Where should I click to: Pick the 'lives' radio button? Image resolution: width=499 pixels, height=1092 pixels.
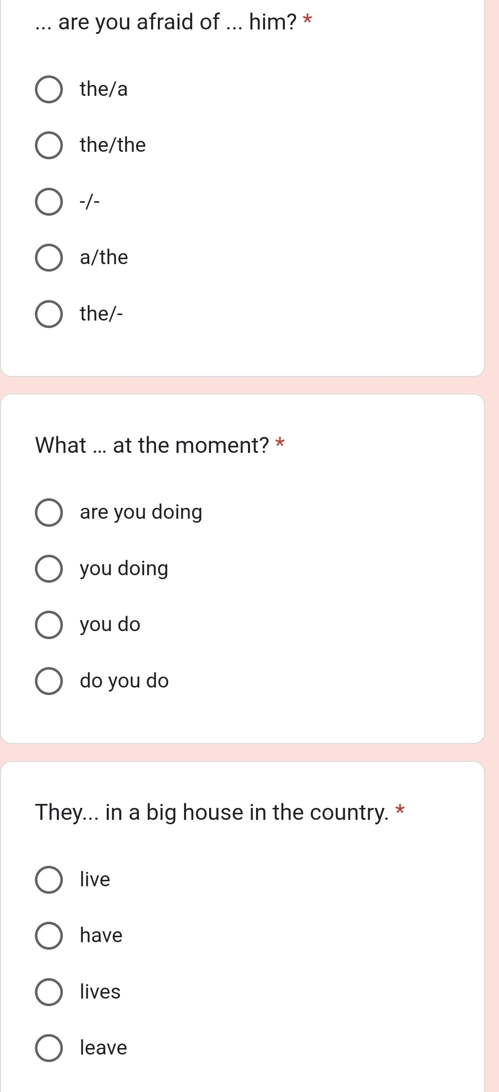click(49, 992)
